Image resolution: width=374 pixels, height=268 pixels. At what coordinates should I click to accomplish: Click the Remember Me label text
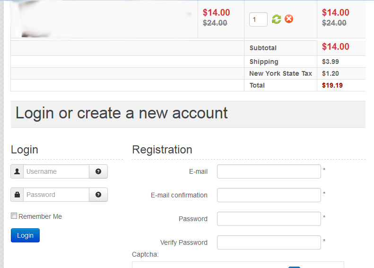coord(40,216)
